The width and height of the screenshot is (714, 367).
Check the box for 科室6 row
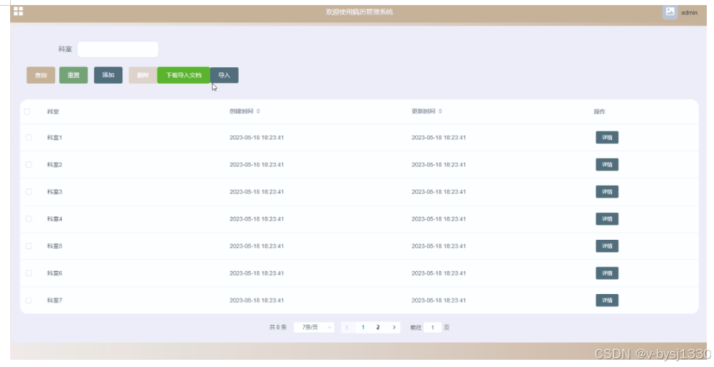29,273
